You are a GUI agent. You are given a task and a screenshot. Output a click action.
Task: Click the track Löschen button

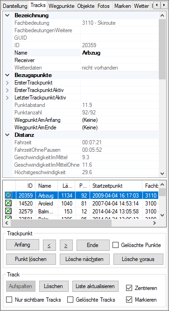[54, 286]
